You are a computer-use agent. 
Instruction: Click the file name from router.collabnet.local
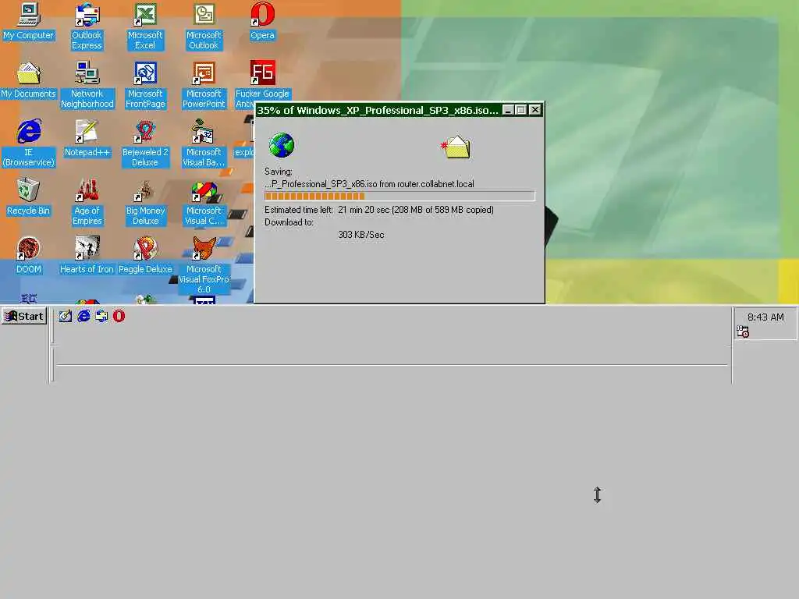(x=369, y=184)
